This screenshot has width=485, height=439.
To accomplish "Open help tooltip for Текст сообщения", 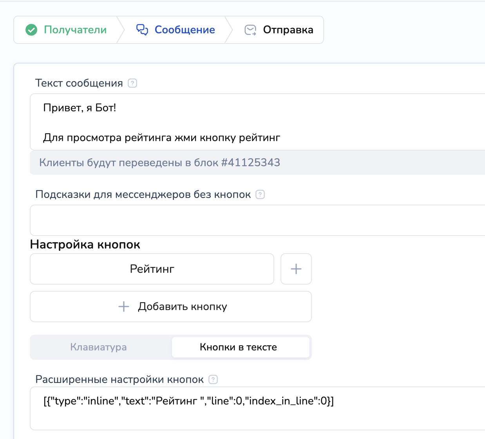I will pyautogui.click(x=132, y=83).
